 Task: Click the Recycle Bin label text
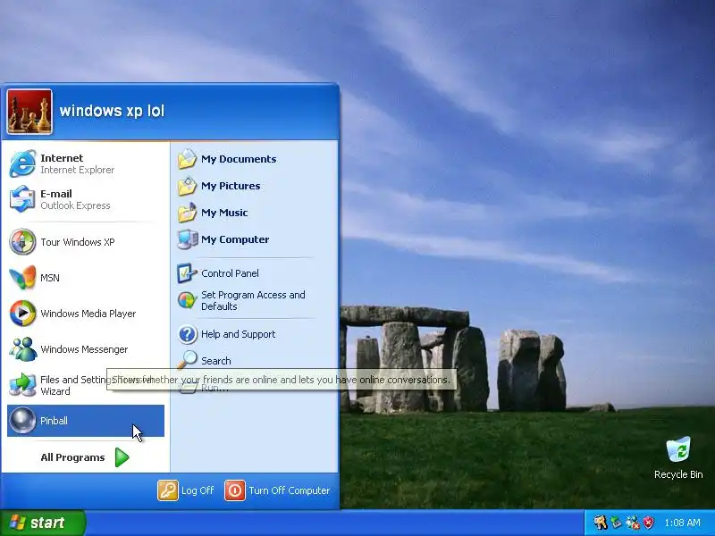[678, 474]
